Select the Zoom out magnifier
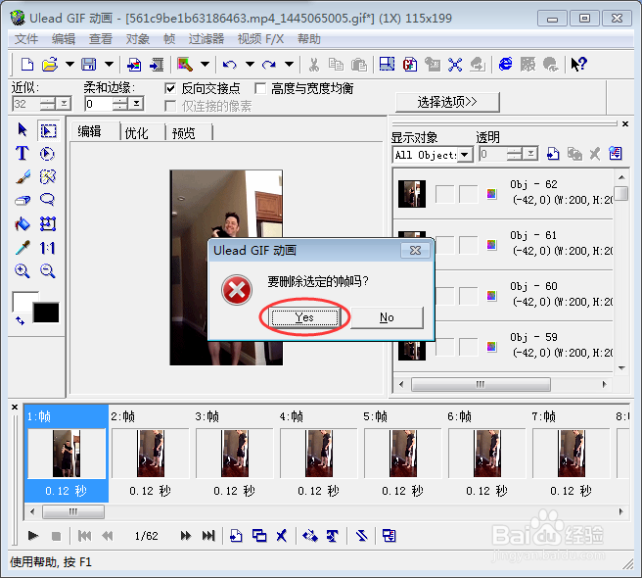 (x=48, y=271)
